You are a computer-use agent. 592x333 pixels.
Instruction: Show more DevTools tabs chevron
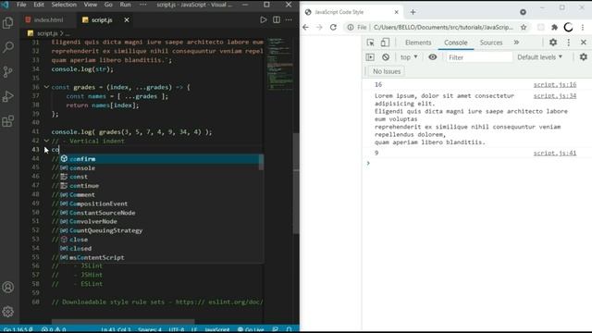[516, 43]
